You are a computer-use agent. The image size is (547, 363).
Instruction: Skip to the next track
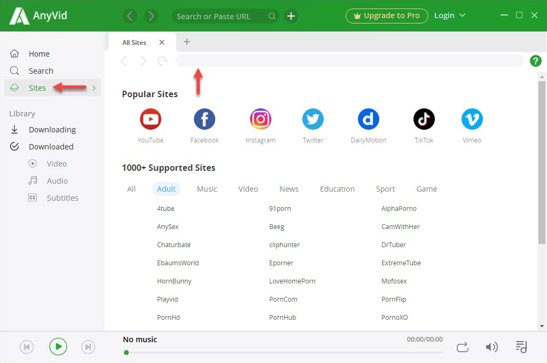88,347
